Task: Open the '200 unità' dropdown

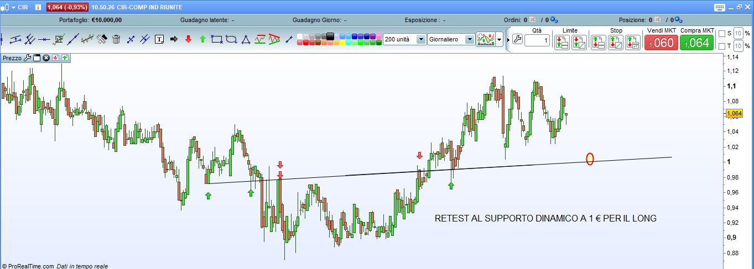Action: tap(420, 39)
